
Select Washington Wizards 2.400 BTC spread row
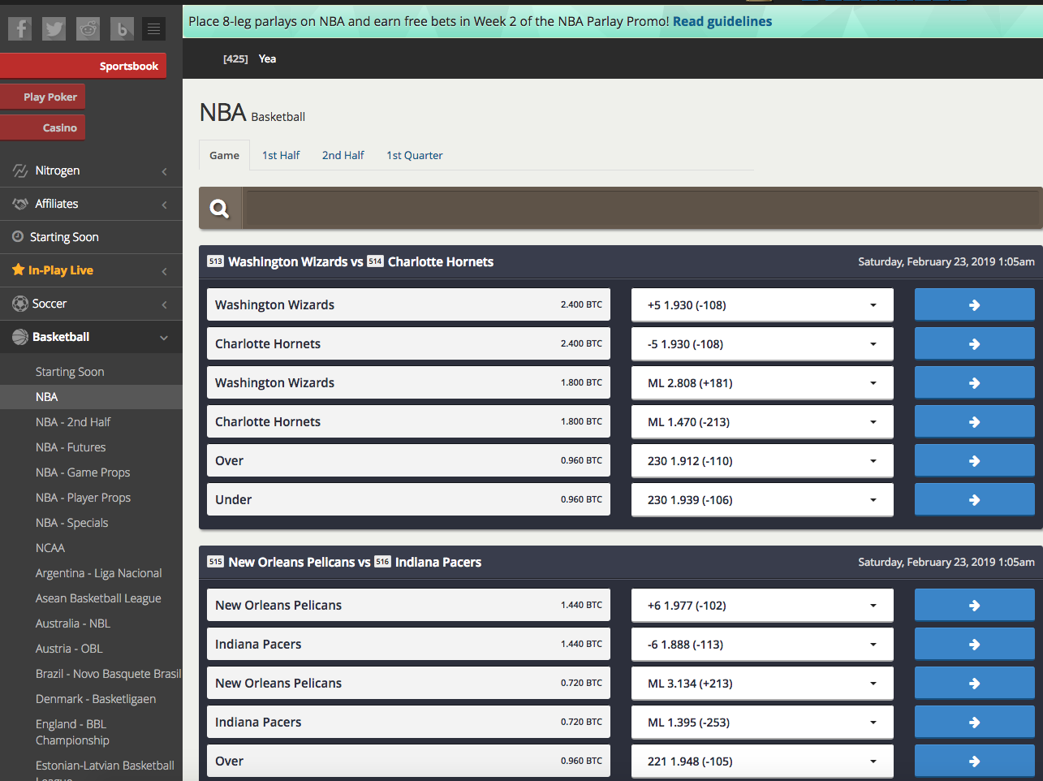[x=408, y=305]
